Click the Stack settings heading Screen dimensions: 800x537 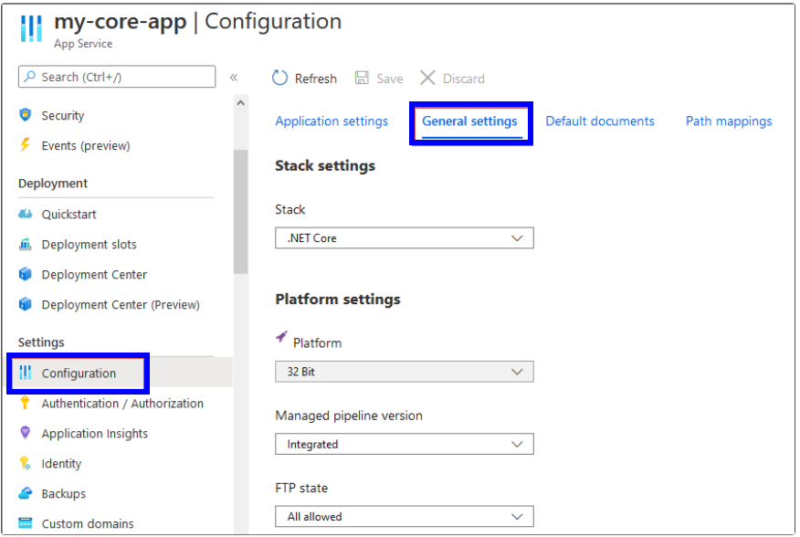coord(325,166)
